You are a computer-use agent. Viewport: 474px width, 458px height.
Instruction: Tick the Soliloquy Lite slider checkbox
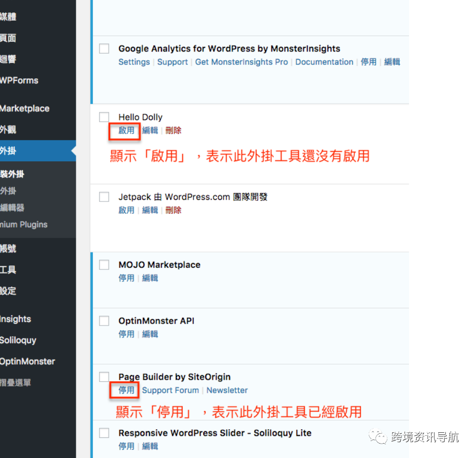(104, 433)
